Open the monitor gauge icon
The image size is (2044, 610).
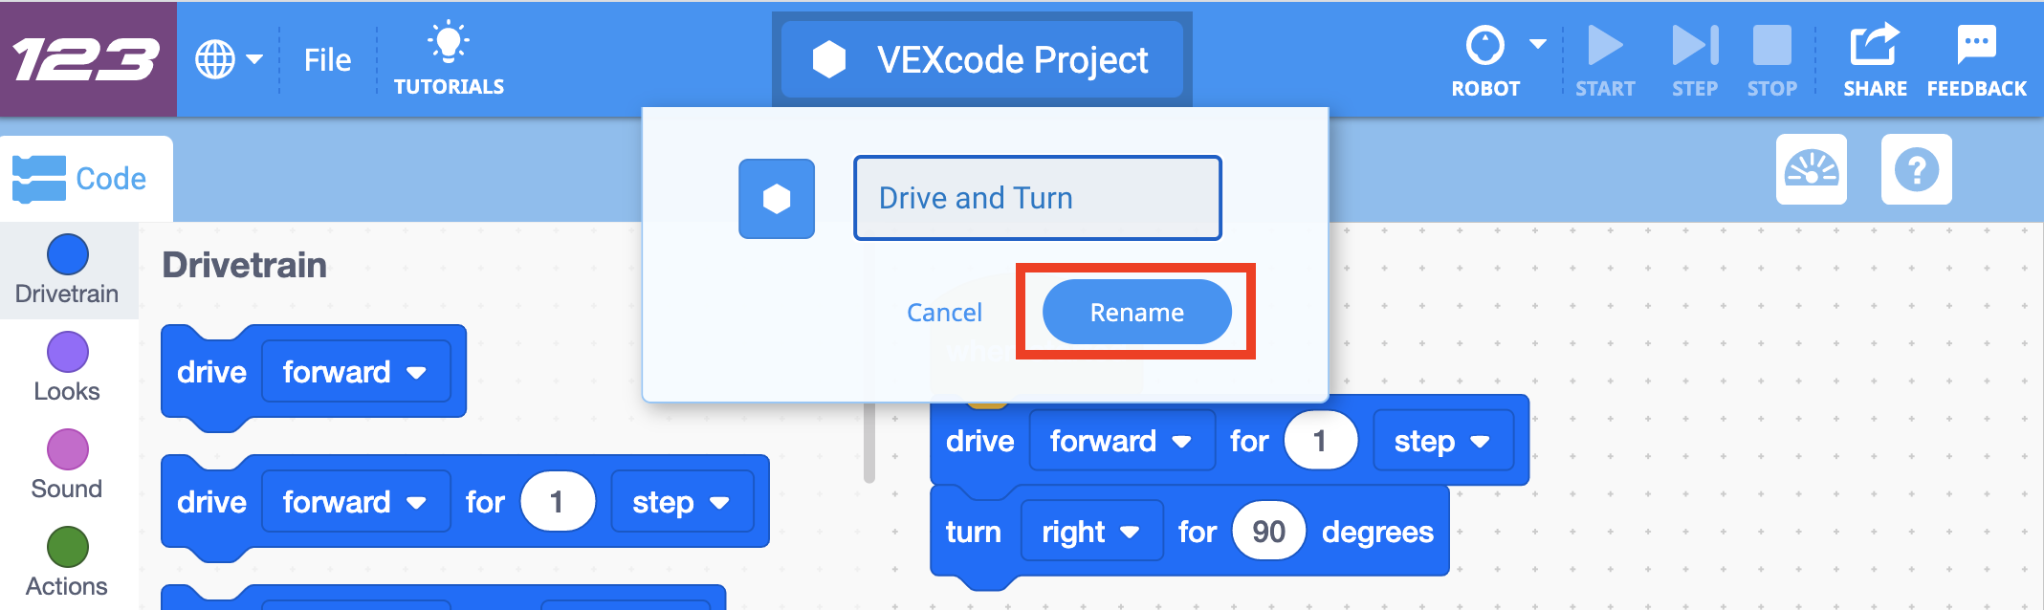[1812, 169]
